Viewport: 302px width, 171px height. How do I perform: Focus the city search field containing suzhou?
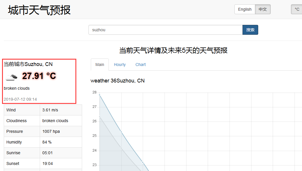coord(165,30)
